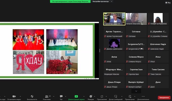Click the Stop Video camera icon
Screen dimensions: 172x101
(x=14, y=96)
